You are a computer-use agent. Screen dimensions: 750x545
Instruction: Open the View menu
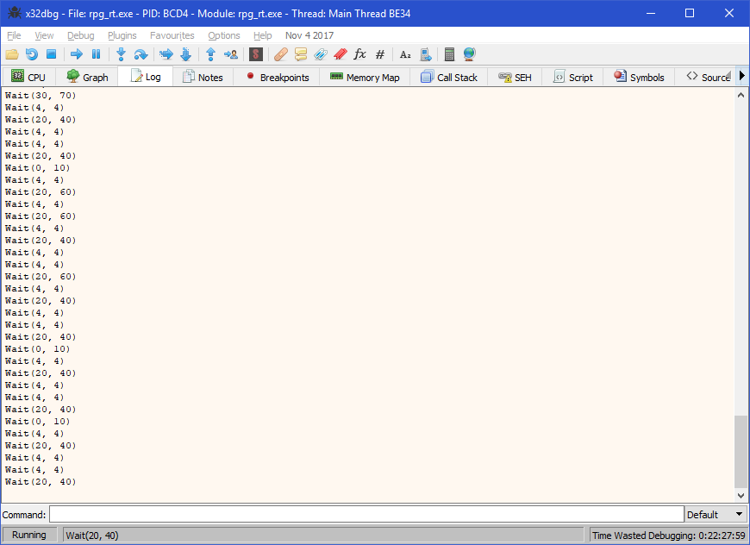point(44,35)
